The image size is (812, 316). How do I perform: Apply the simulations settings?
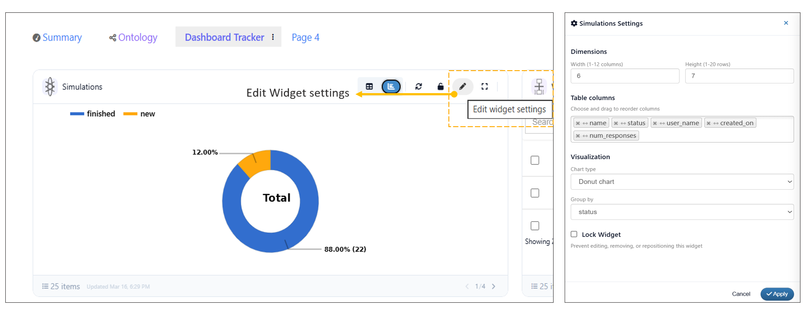click(x=777, y=294)
